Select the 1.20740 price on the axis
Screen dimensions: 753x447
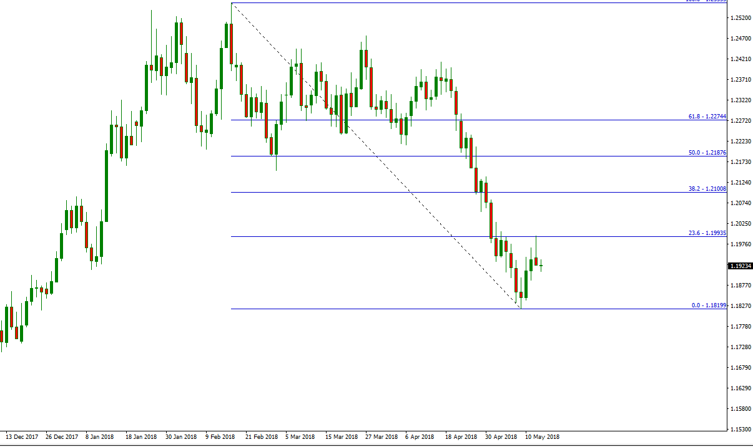741,203
